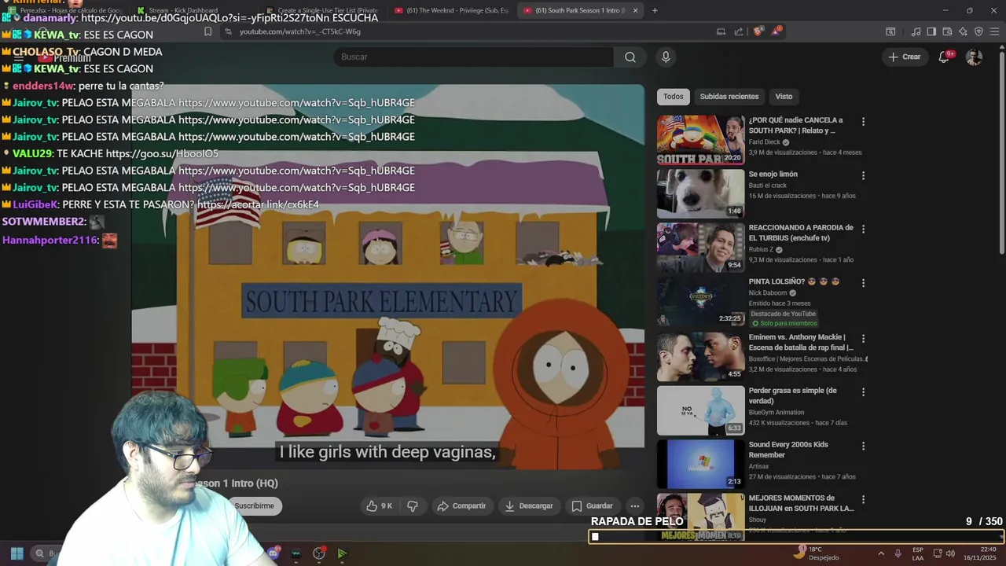Click into the Buscar search field
This screenshot has height=566, width=1006.
point(474,57)
